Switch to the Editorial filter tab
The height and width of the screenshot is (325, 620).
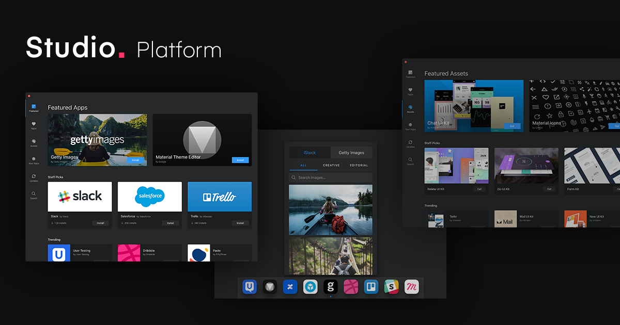(359, 165)
